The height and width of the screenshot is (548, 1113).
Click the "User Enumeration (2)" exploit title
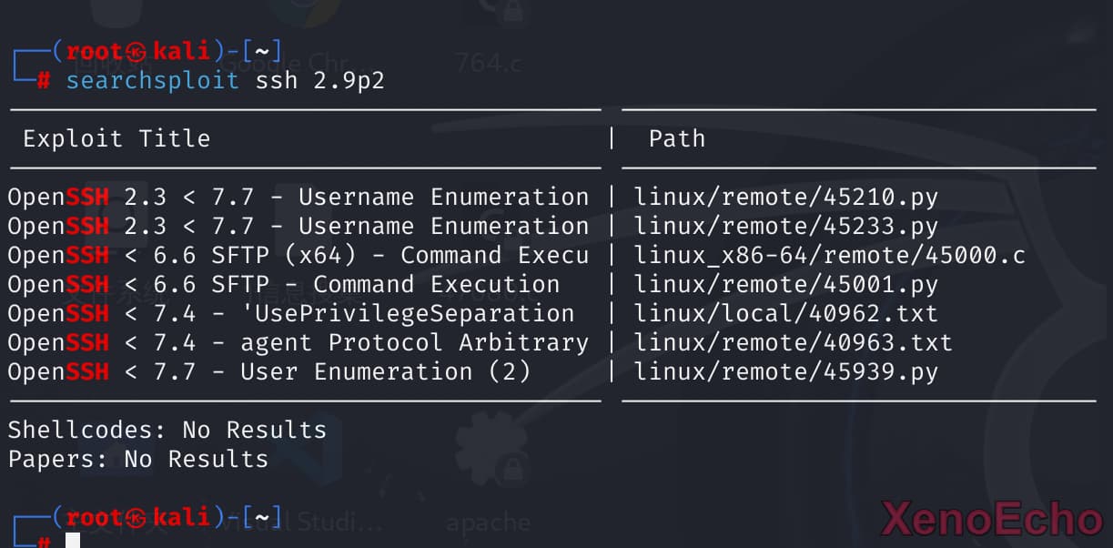coord(385,371)
